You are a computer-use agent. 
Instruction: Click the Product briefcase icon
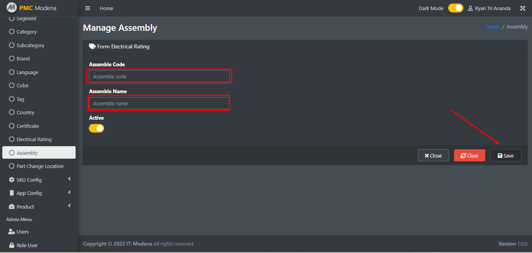[x=12, y=207]
